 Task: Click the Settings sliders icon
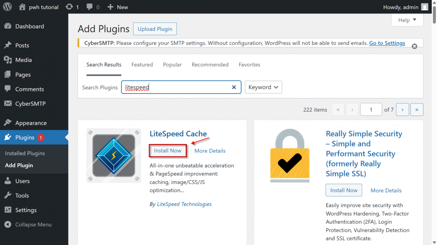(x=8, y=210)
